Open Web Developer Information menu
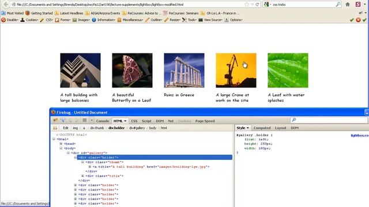The image size is (369, 207). (104, 20)
